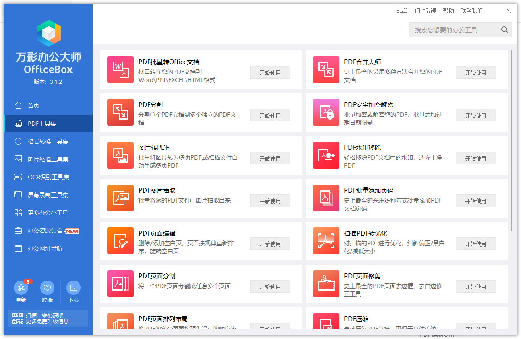Focus the 搜索您想要的办公工具 search field

pos(460,29)
